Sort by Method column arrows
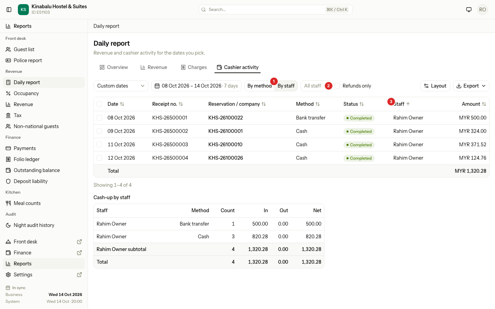 pos(318,104)
